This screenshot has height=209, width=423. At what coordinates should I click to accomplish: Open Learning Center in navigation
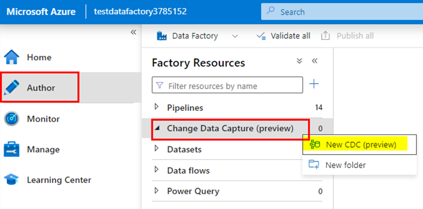coord(71,180)
